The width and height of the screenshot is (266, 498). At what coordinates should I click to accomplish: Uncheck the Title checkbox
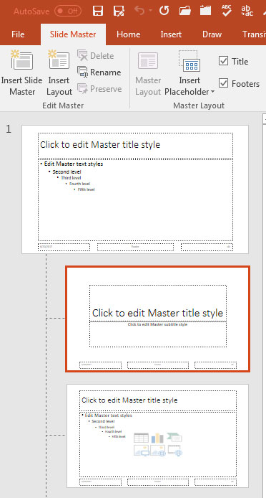[223, 61]
